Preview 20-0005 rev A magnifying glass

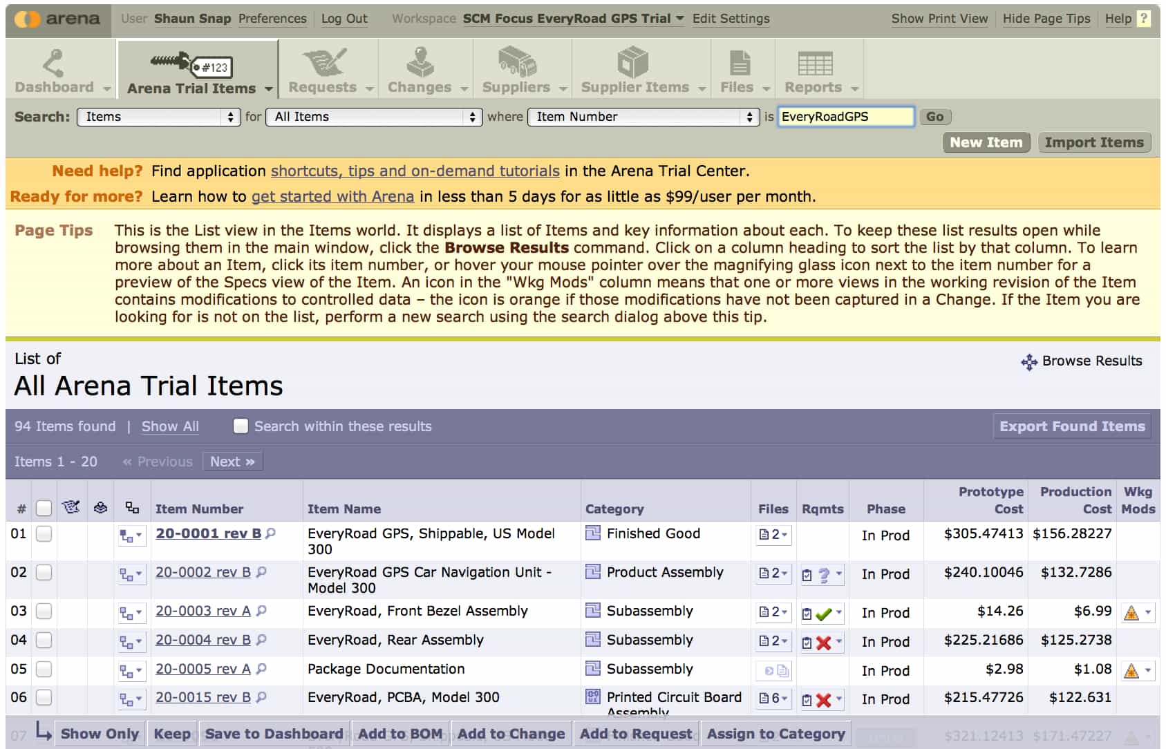pos(261,669)
